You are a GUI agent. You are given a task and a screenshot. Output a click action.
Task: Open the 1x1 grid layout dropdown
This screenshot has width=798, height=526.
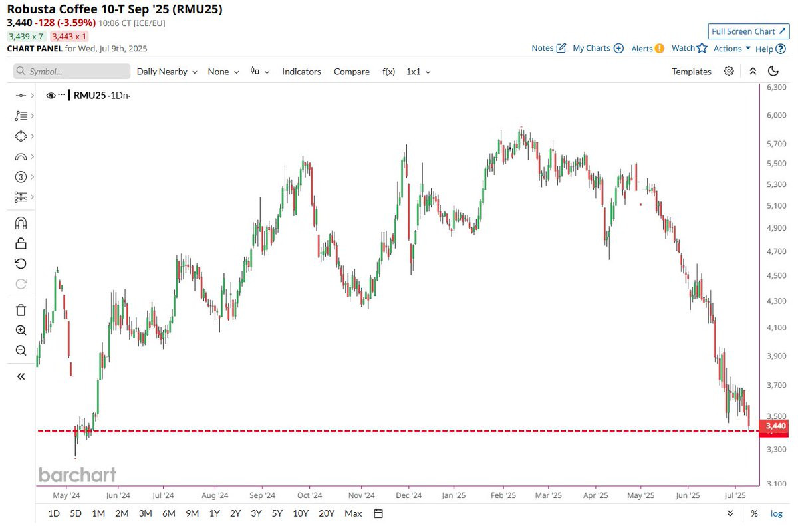click(x=418, y=72)
